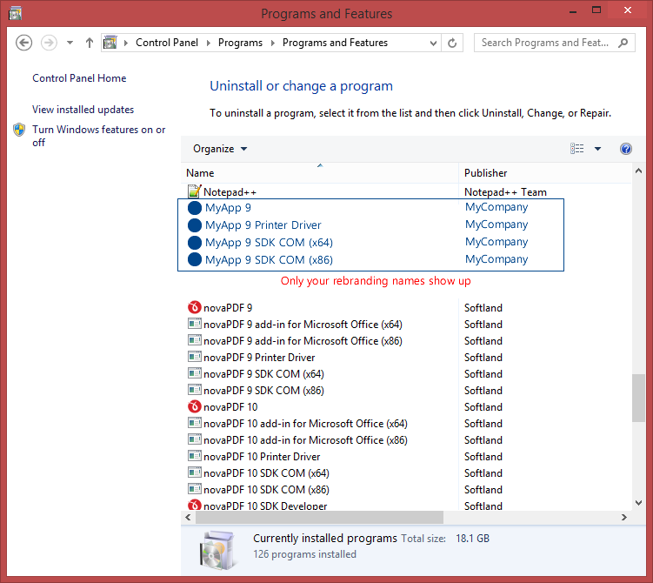Click the shield icon beside Windows features
This screenshot has width=653, height=583.
pyautogui.click(x=19, y=130)
